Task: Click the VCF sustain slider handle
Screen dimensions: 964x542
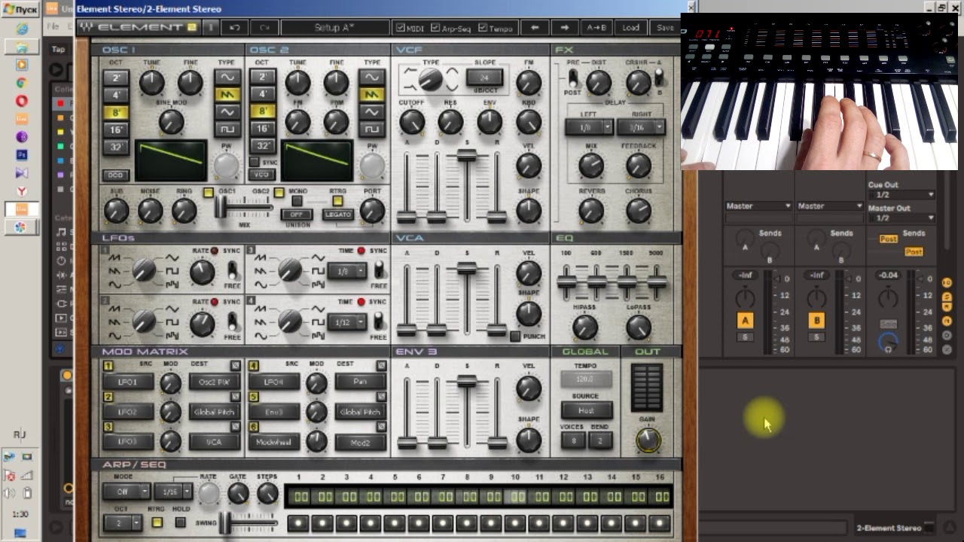Action: (467, 155)
